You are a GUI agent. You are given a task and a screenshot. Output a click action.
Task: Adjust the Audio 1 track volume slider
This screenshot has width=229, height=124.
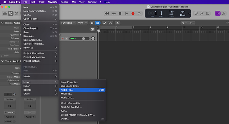[x=79, y=39]
